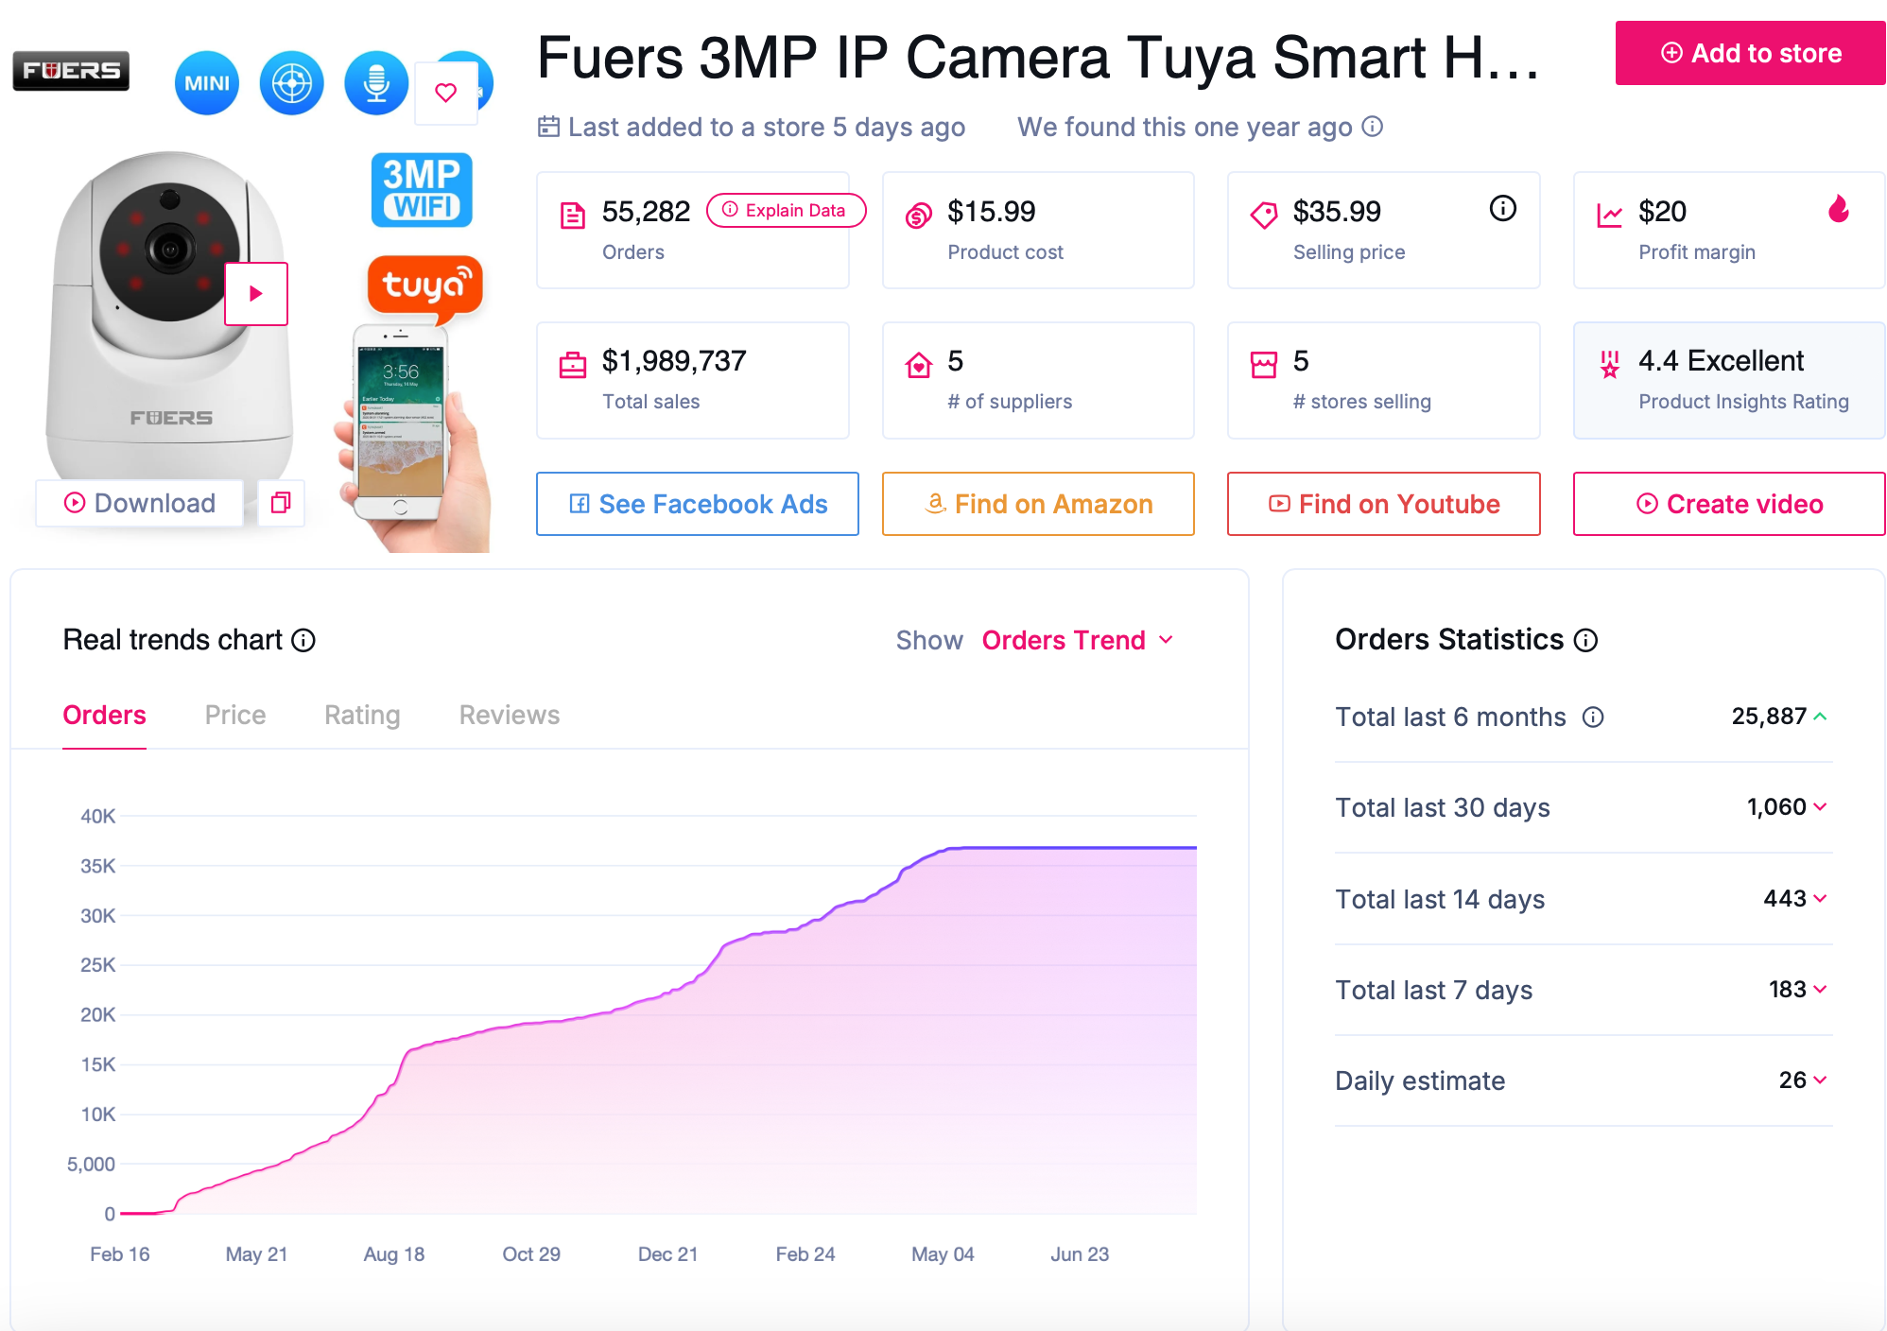Switch to the Rating tab
1887x1331 pixels.
(x=362, y=716)
